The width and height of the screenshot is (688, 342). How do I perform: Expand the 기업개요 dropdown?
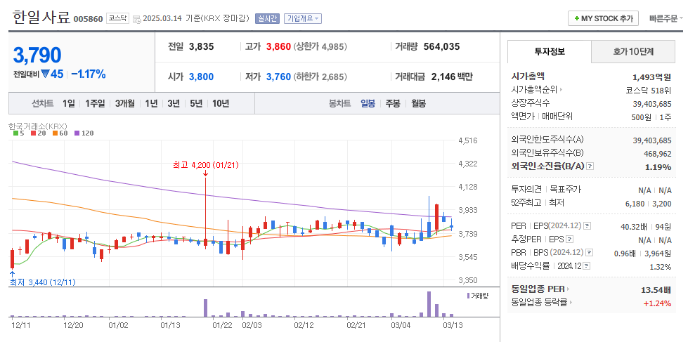coord(303,18)
